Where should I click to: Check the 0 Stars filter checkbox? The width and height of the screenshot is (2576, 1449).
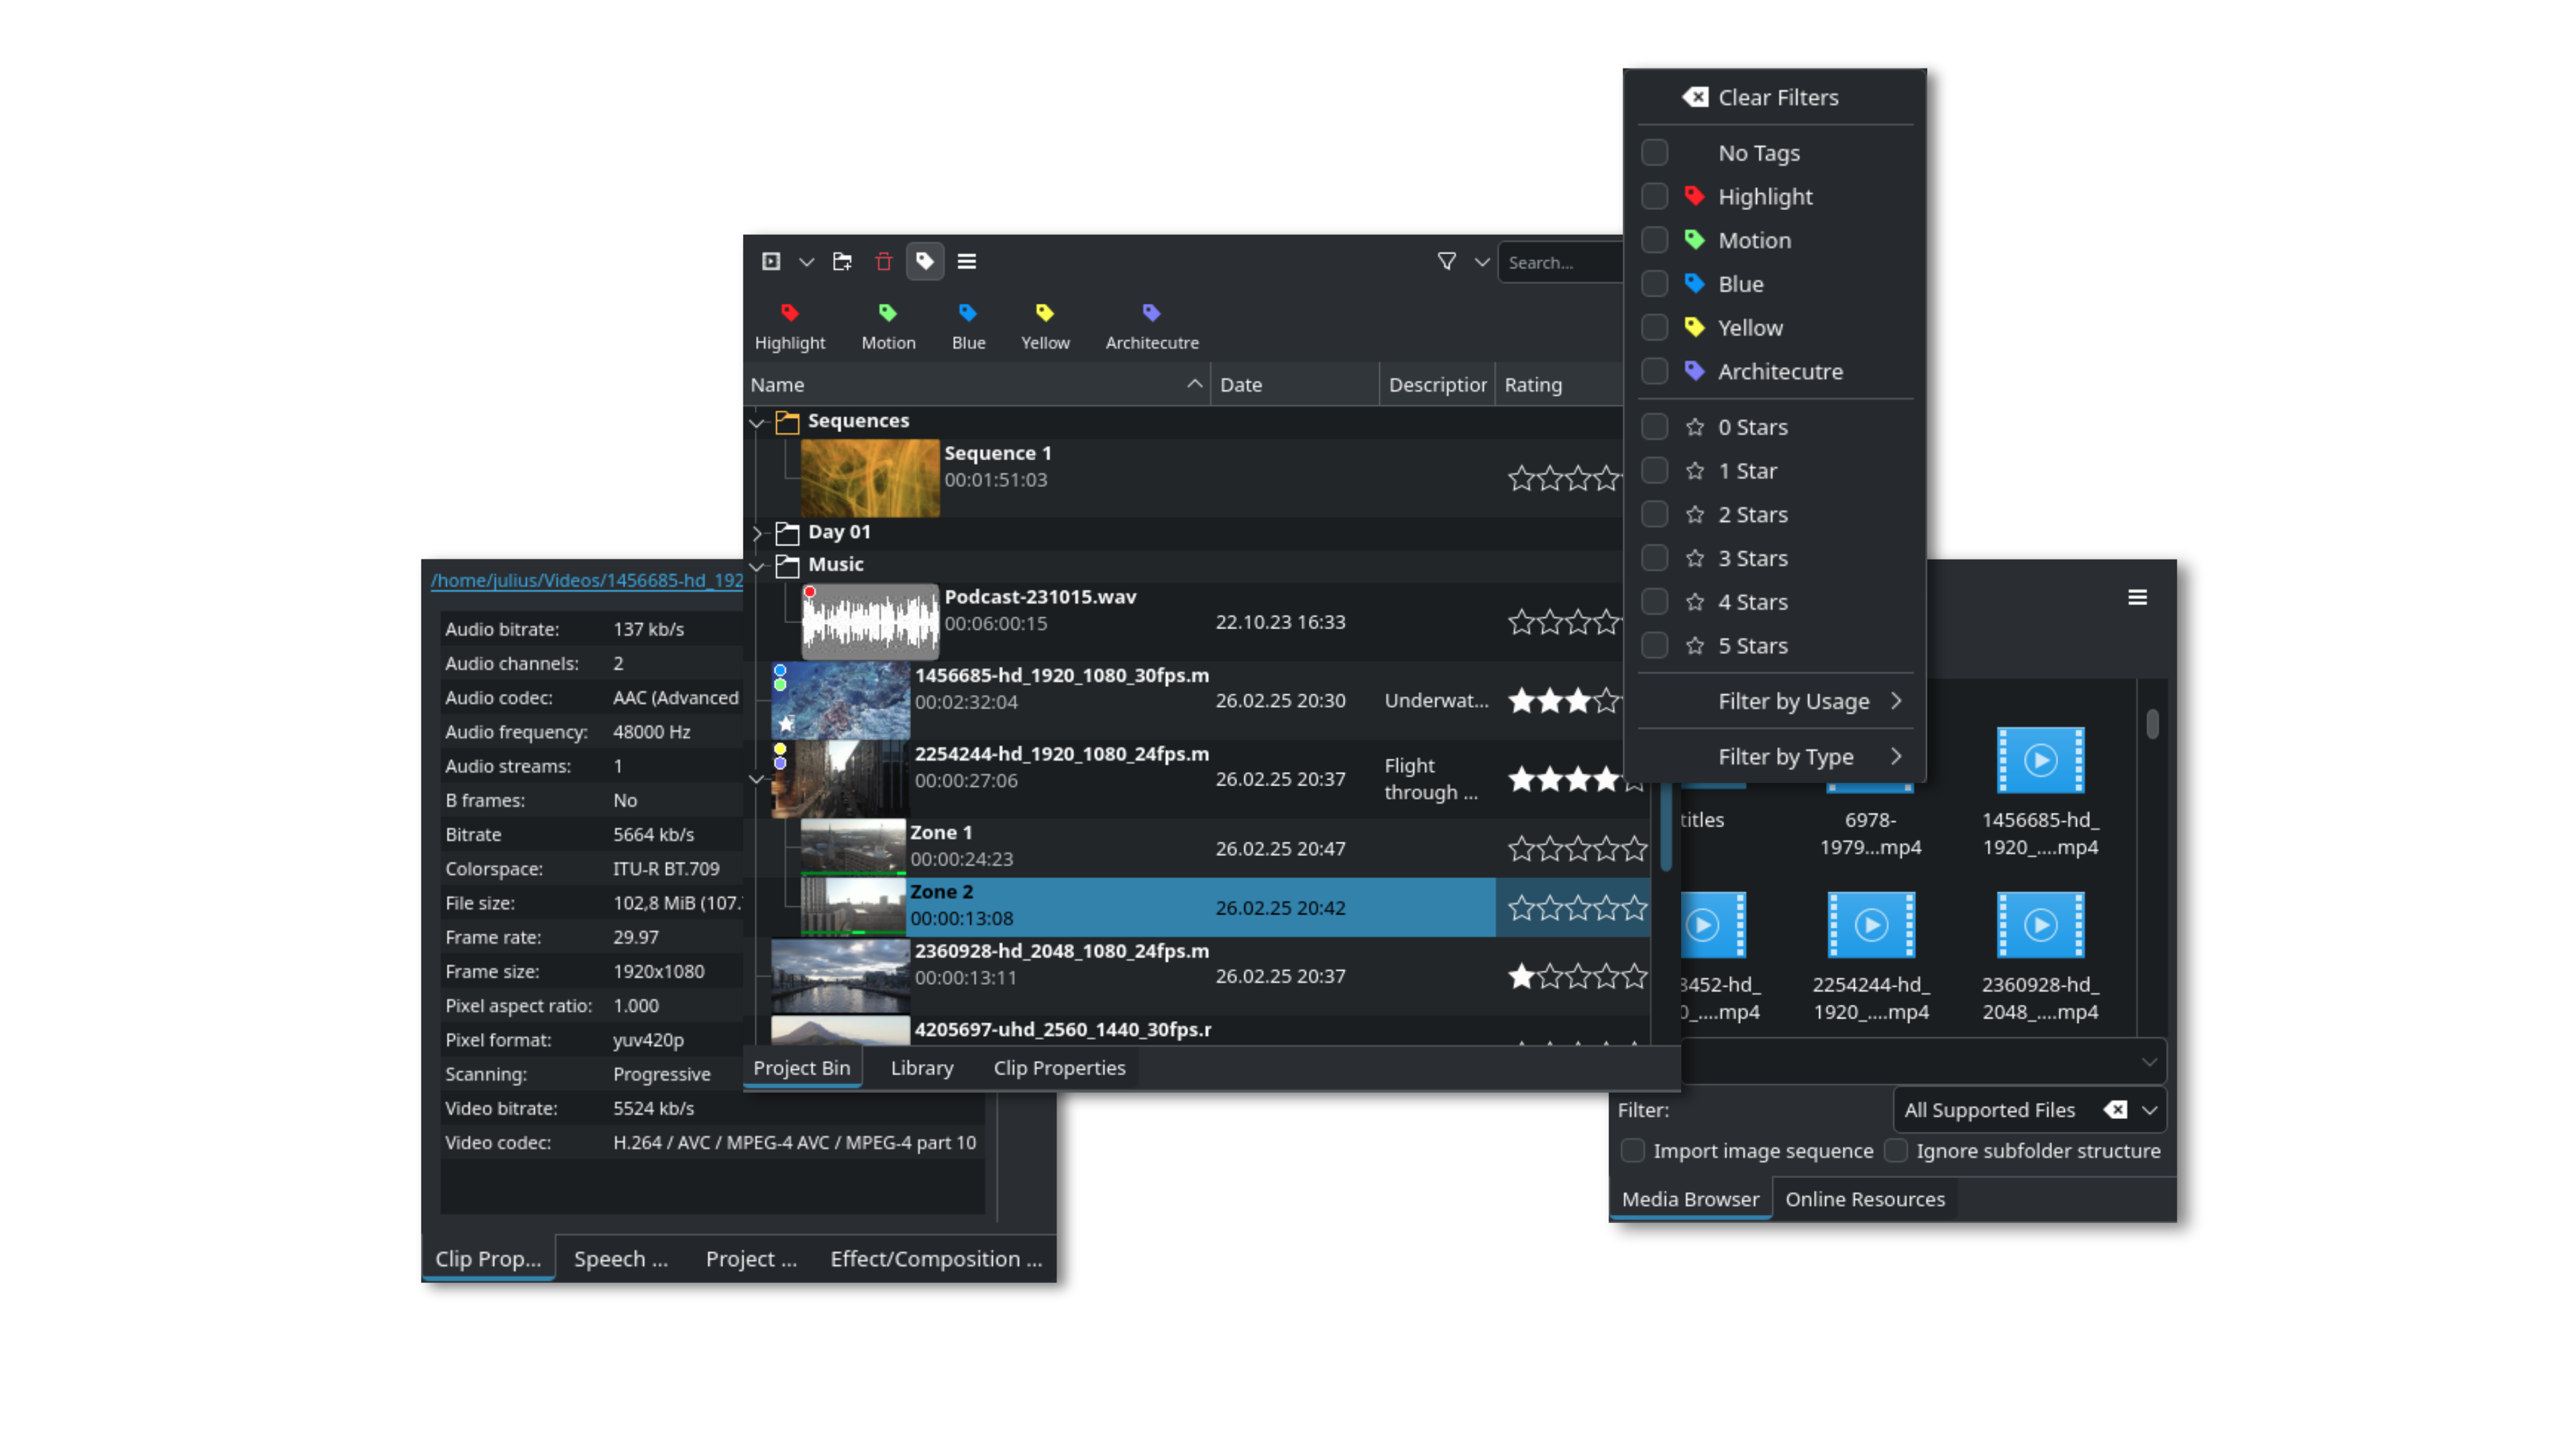point(1655,427)
